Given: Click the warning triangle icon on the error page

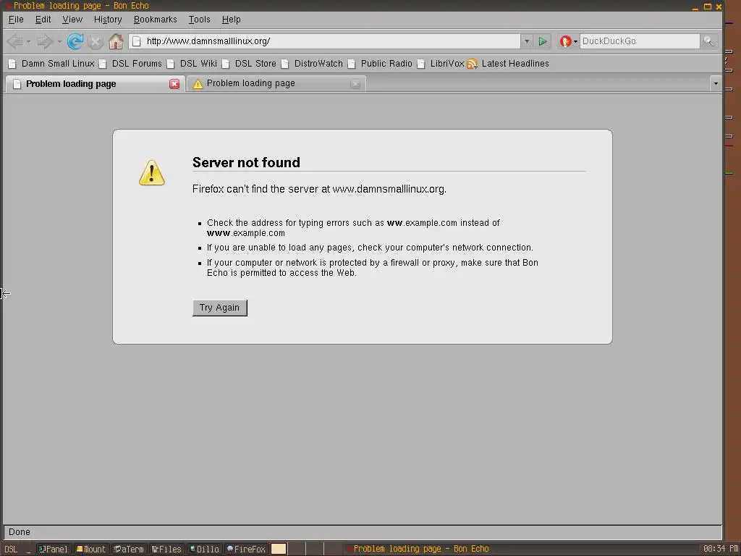Looking at the screenshot, I should (x=152, y=172).
